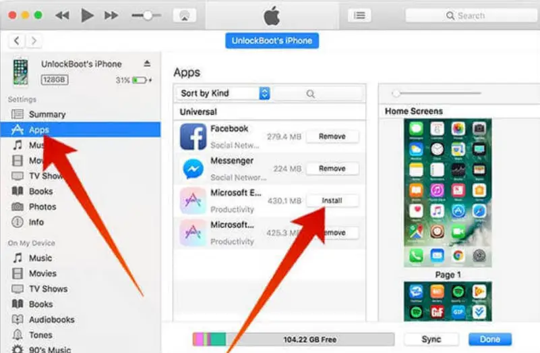Viewport: 540px width, 353px height.
Task: Adjust the Home Screens zoom slider
Action: pyautogui.click(x=396, y=93)
